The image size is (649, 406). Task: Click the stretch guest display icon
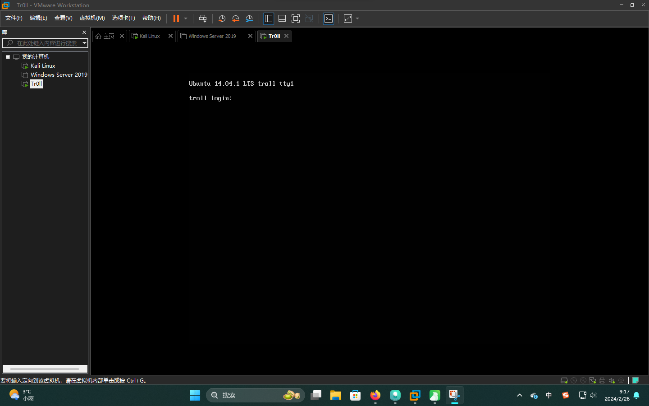click(x=348, y=18)
